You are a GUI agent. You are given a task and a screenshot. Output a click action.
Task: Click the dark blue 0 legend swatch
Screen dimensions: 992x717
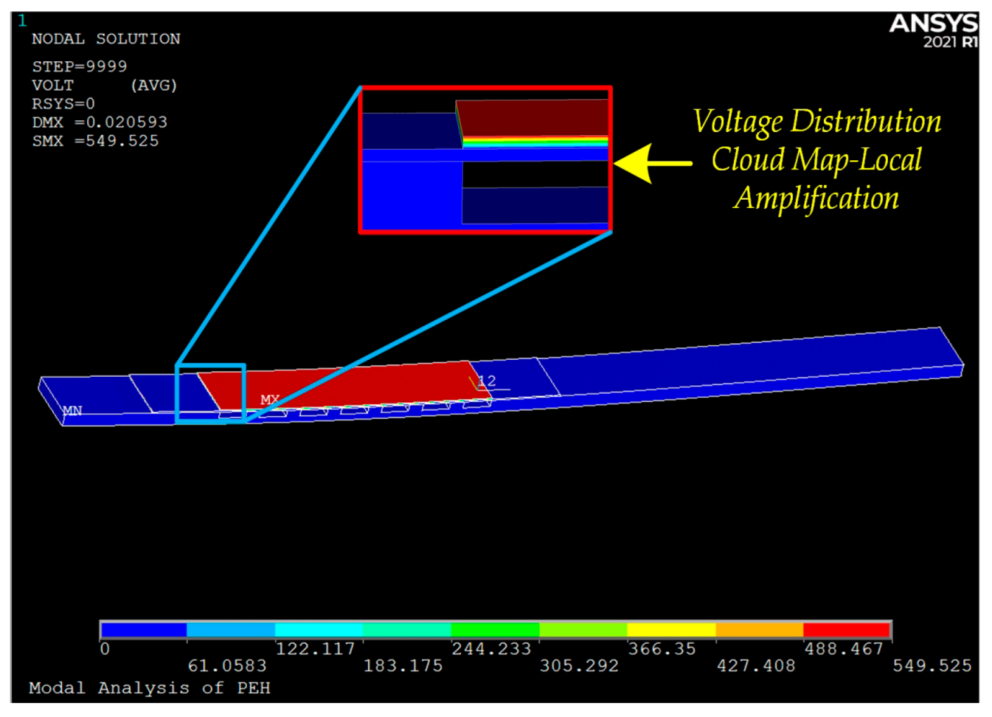(144, 630)
